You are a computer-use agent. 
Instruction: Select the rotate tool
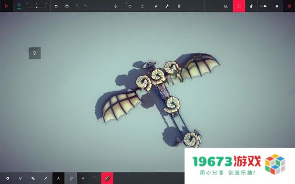click(130, 6)
